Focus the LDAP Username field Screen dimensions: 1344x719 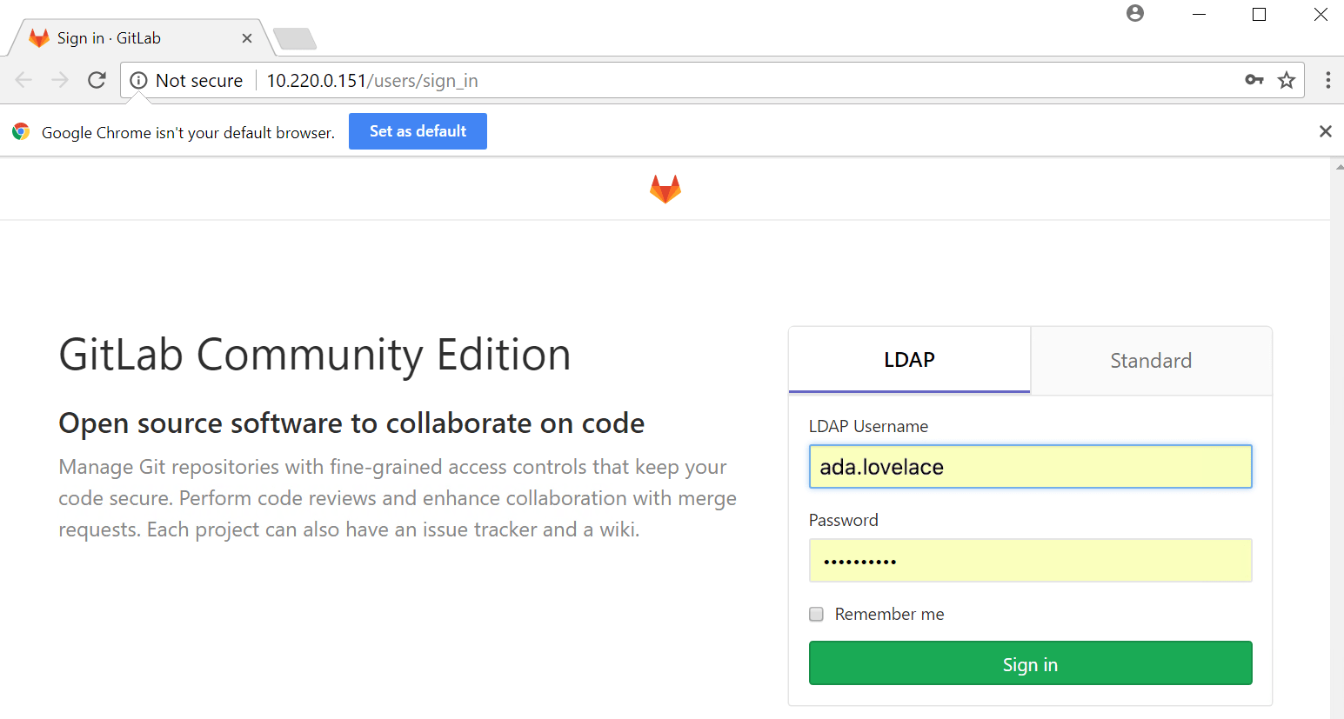click(1030, 467)
